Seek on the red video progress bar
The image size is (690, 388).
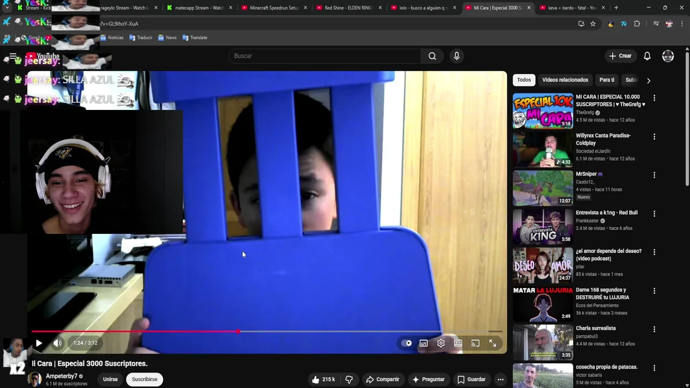coord(267,331)
